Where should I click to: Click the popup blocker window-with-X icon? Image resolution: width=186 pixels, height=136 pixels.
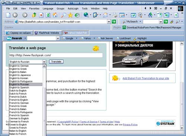[160, 15]
